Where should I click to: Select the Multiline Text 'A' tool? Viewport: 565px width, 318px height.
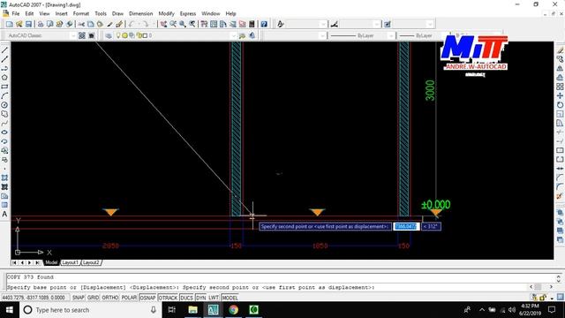coord(4,214)
